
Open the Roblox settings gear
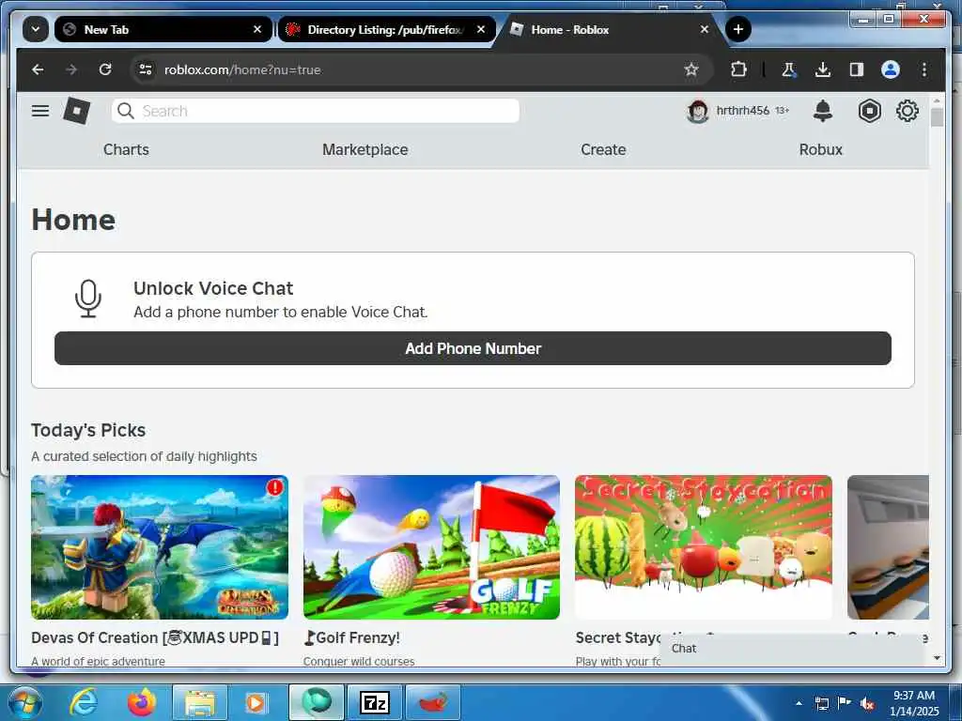point(908,111)
